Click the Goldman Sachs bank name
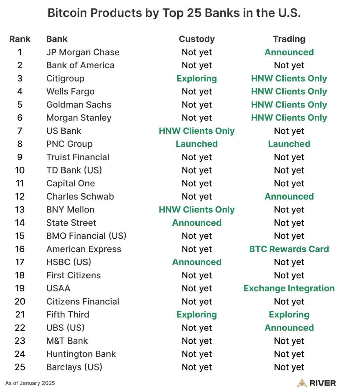Screen dimensions: 348x392 [79, 105]
